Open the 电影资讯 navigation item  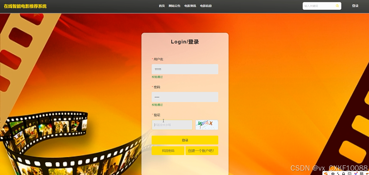190,6
